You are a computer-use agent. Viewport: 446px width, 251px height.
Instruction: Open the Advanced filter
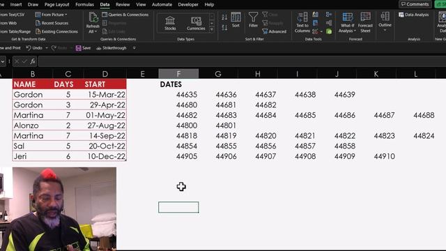pyautogui.click(x=274, y=31)
